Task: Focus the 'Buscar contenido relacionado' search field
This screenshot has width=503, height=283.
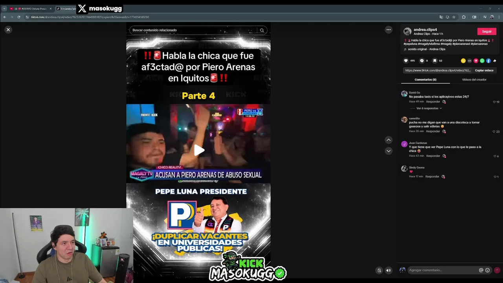Action: tap(193, 30)
